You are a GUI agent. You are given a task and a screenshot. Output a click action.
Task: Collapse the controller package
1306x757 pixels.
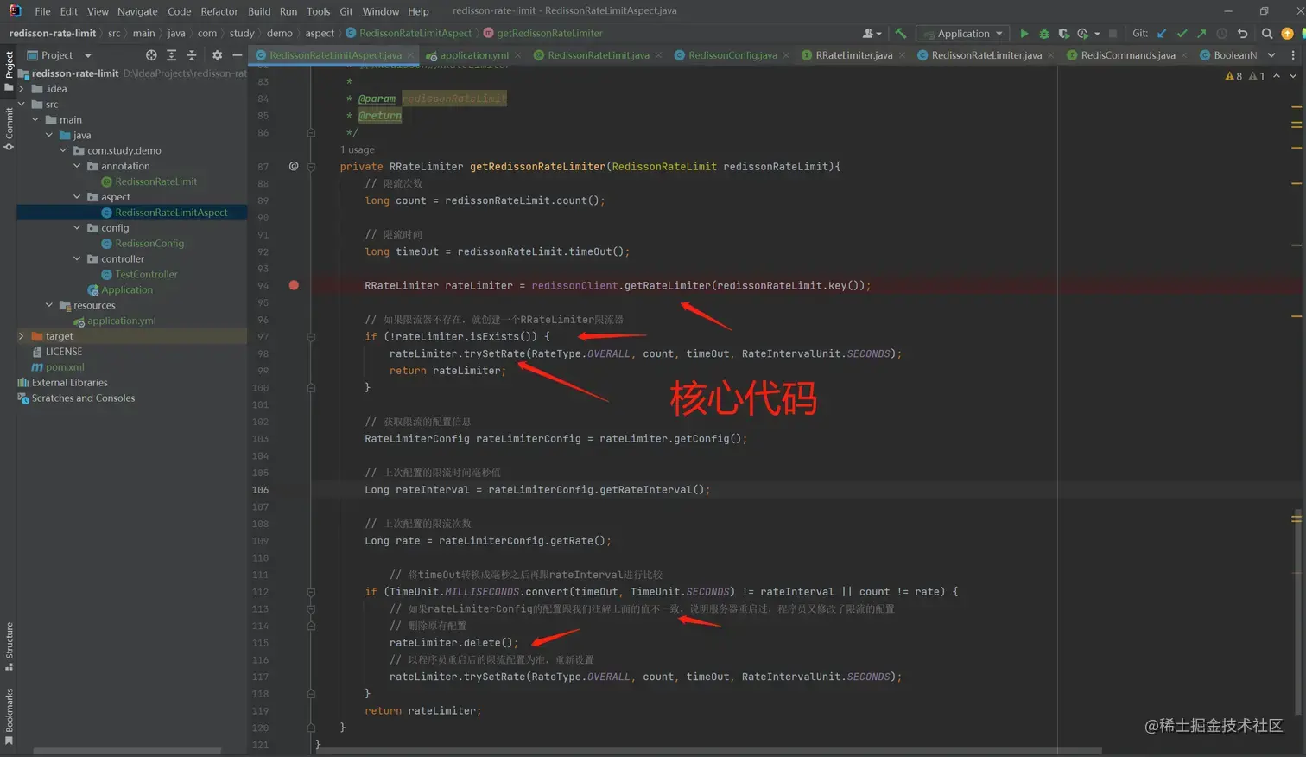tap(77, 258)
